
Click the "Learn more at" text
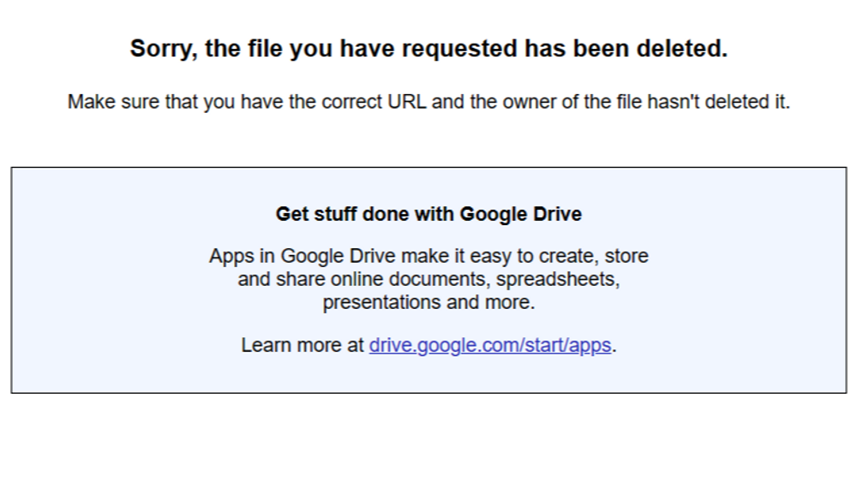click(303, 346)
